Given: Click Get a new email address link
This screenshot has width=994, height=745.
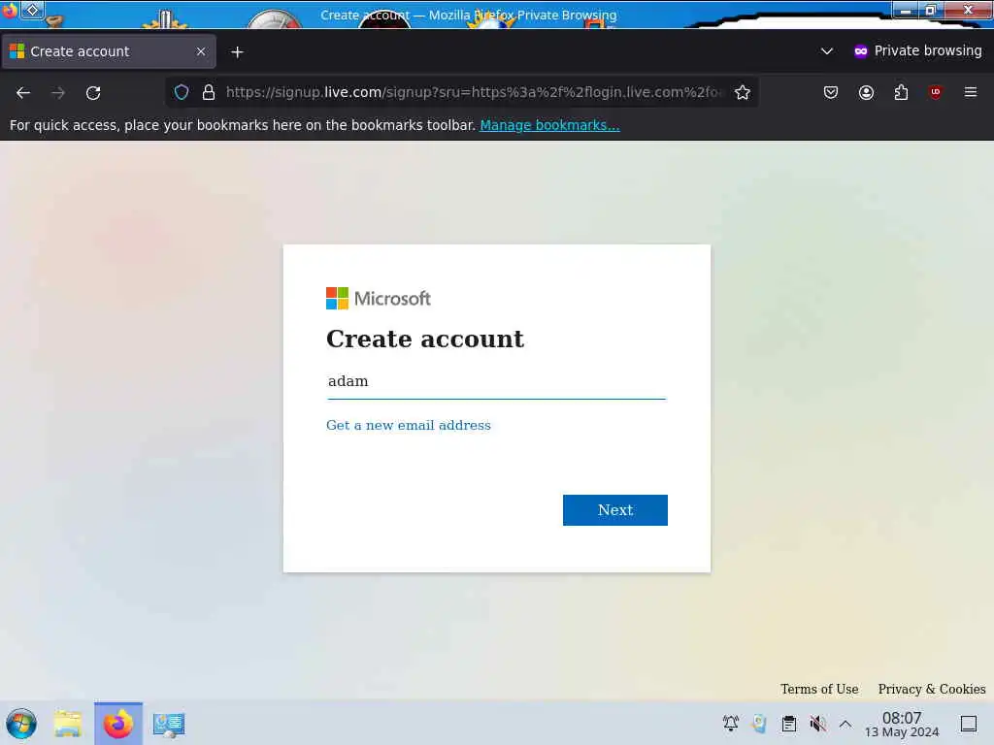Looking at the screenshot, I should tap(409, 425).
